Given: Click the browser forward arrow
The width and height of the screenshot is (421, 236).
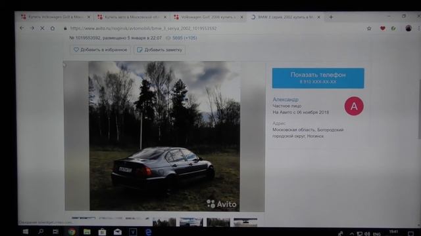Looking at the screenshot, I should pos(32,28).
